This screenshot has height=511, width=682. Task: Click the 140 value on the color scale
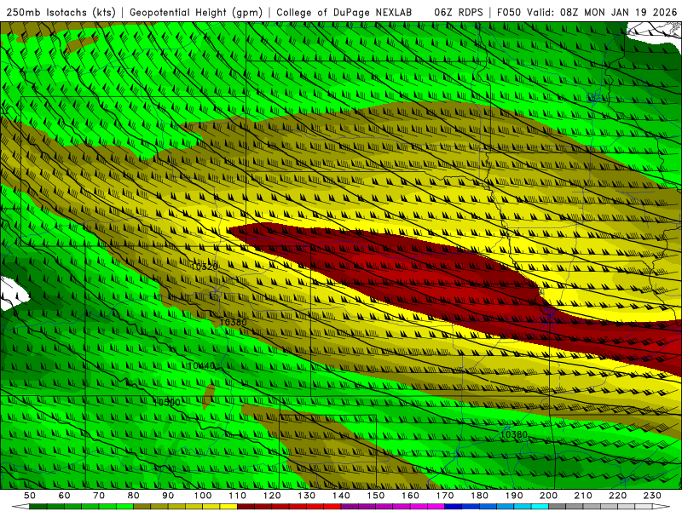(341, 496)
